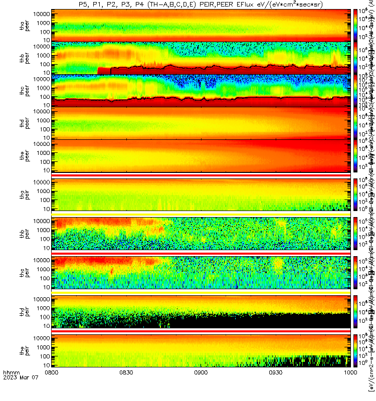Click the 100 tick label on thc peer axis
Image resolution: width=376 pixels, height=401 pixels.
(45, 97)
